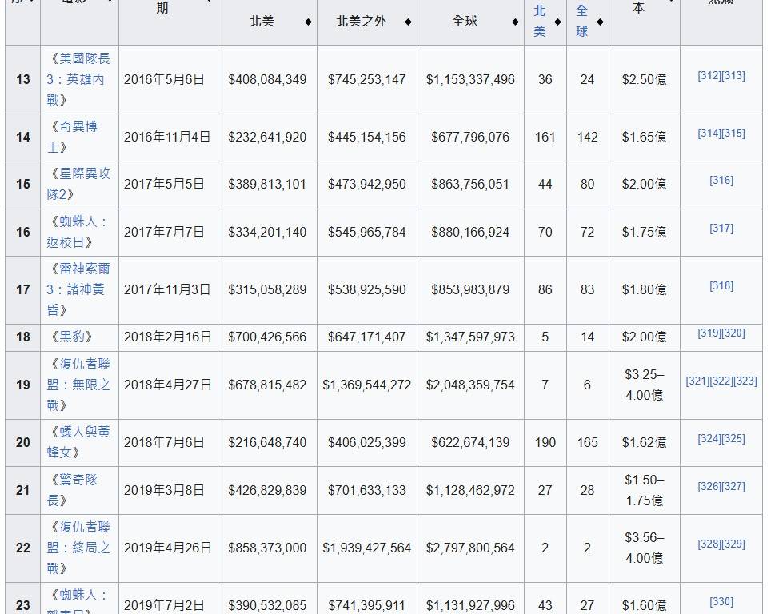Open the 復仇者聯盟：無限之戰 film link

point(78,385)
